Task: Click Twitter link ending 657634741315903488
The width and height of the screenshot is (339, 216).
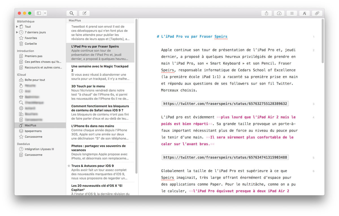Action: [225, 157]
